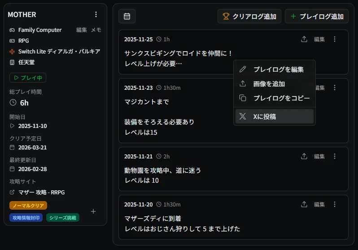This screenshot has width=358, height=250.
Task: Click the RPG genre text
Action: (23, 41)
